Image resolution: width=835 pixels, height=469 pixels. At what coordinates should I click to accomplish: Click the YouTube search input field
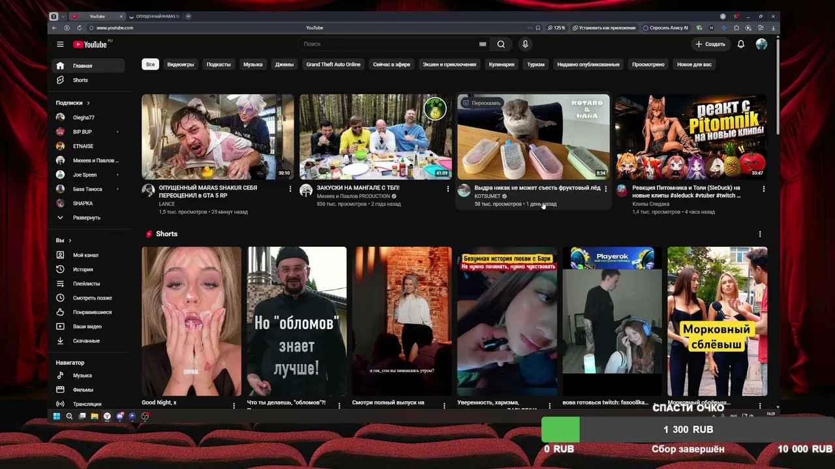(388, 44)
